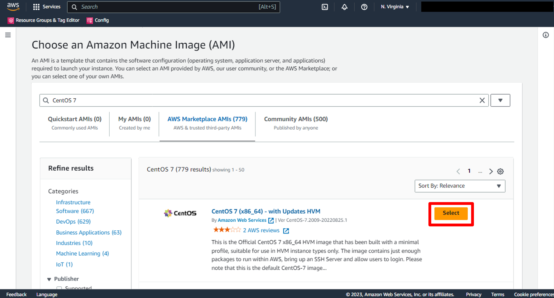Image resolution: width=554 pixels, height=298 pixels.
Task: Collapse the Publisher filter section
Action: (x=49, y=279)
